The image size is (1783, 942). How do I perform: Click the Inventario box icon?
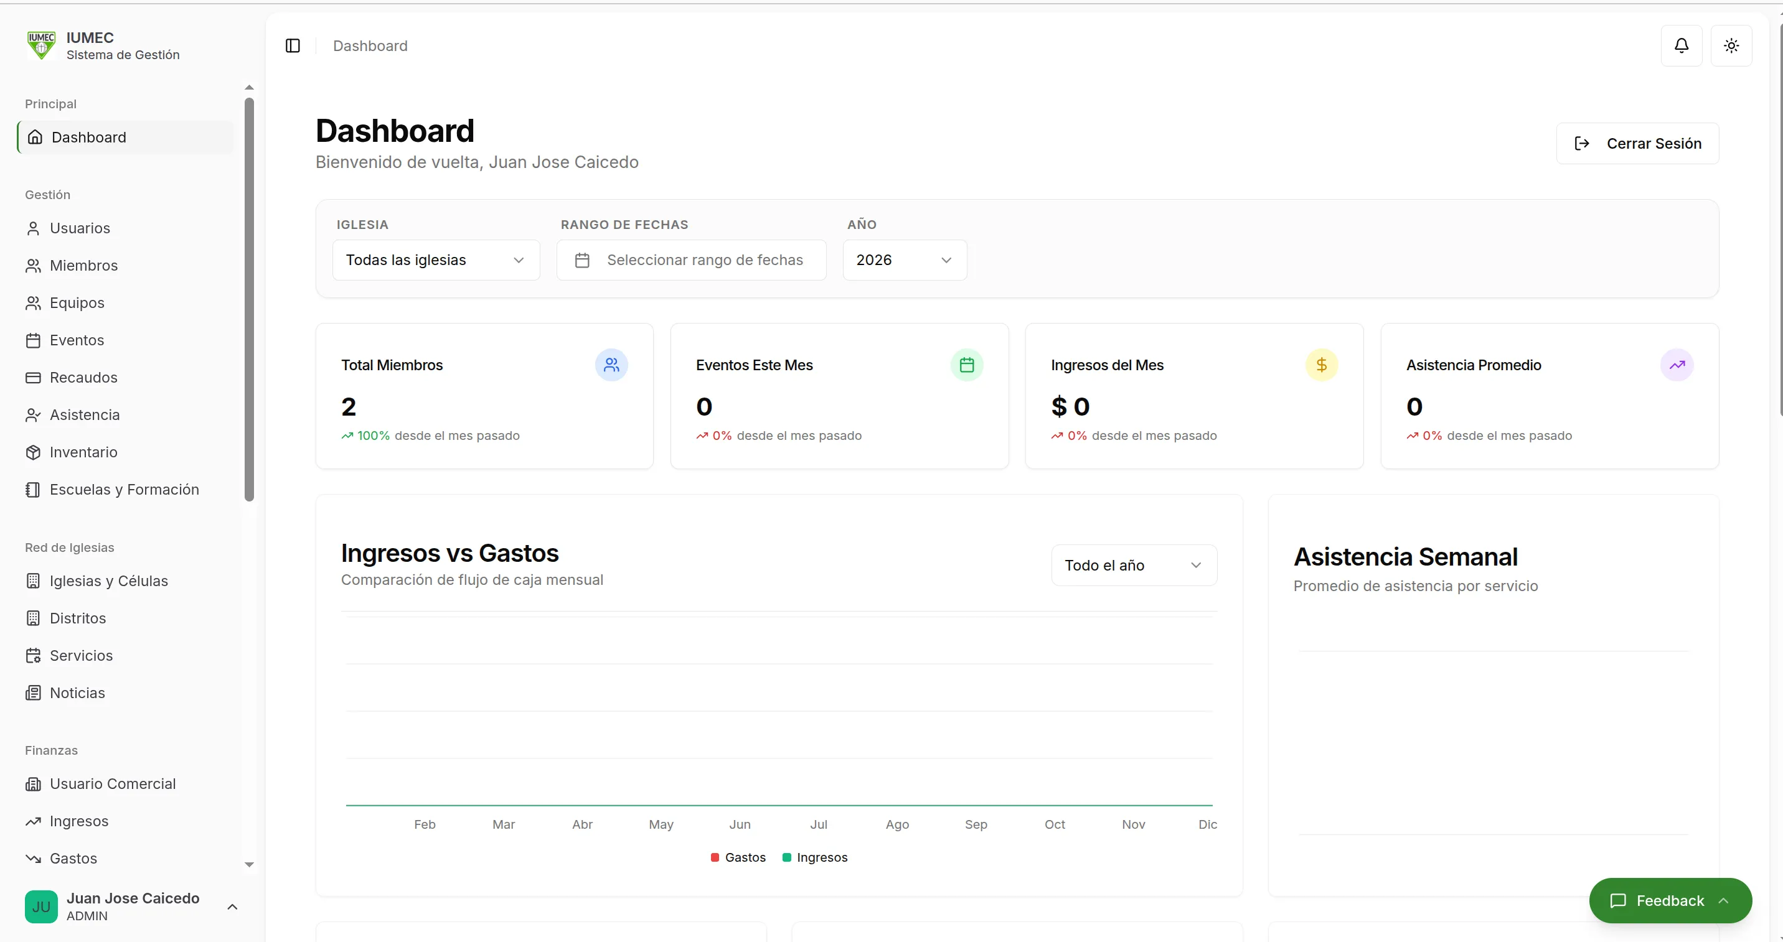point(32,452)
